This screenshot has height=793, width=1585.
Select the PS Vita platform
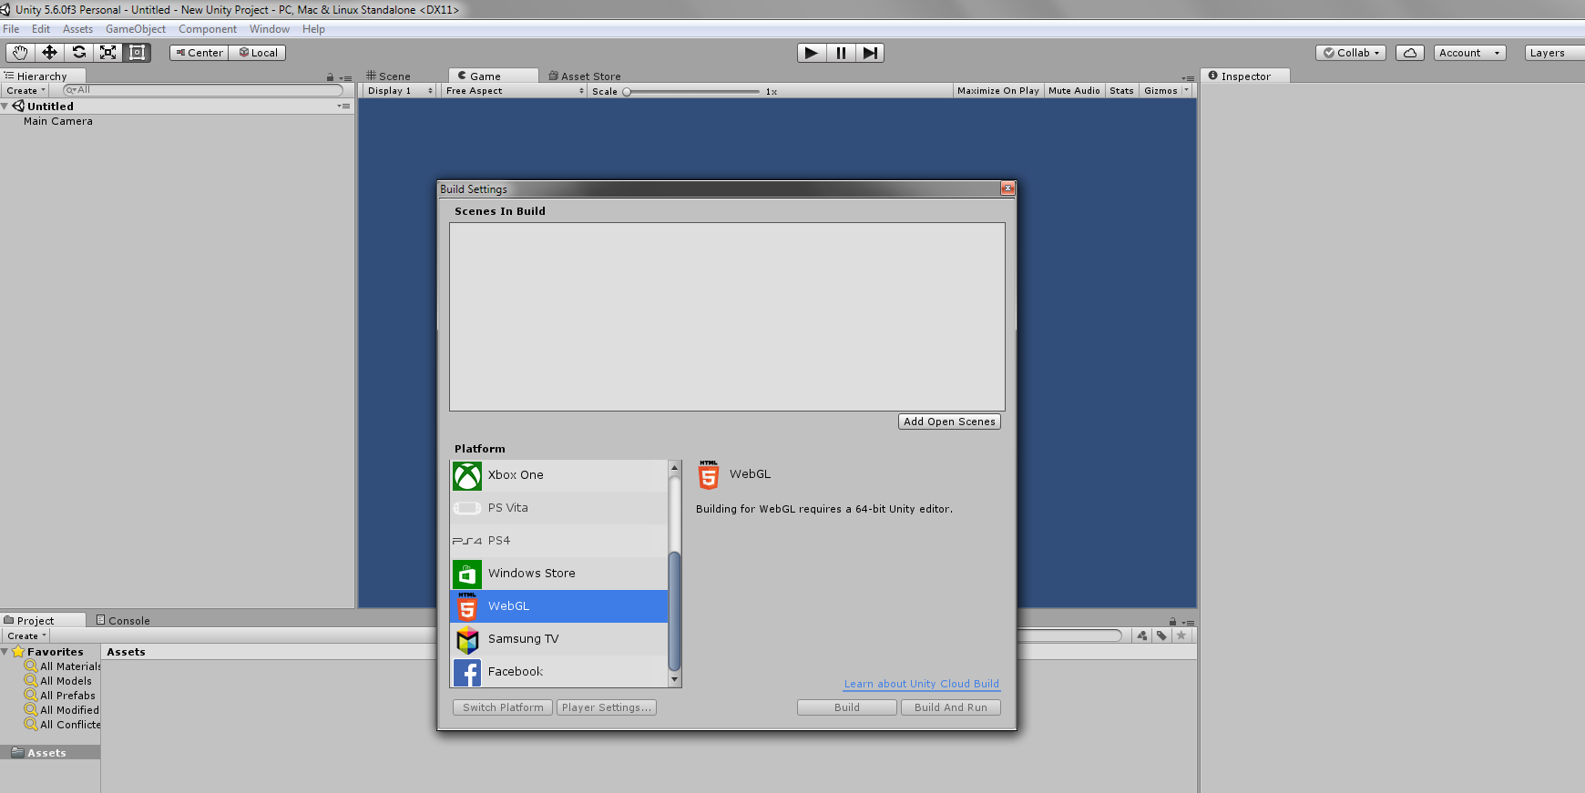(x=559, y=508)
